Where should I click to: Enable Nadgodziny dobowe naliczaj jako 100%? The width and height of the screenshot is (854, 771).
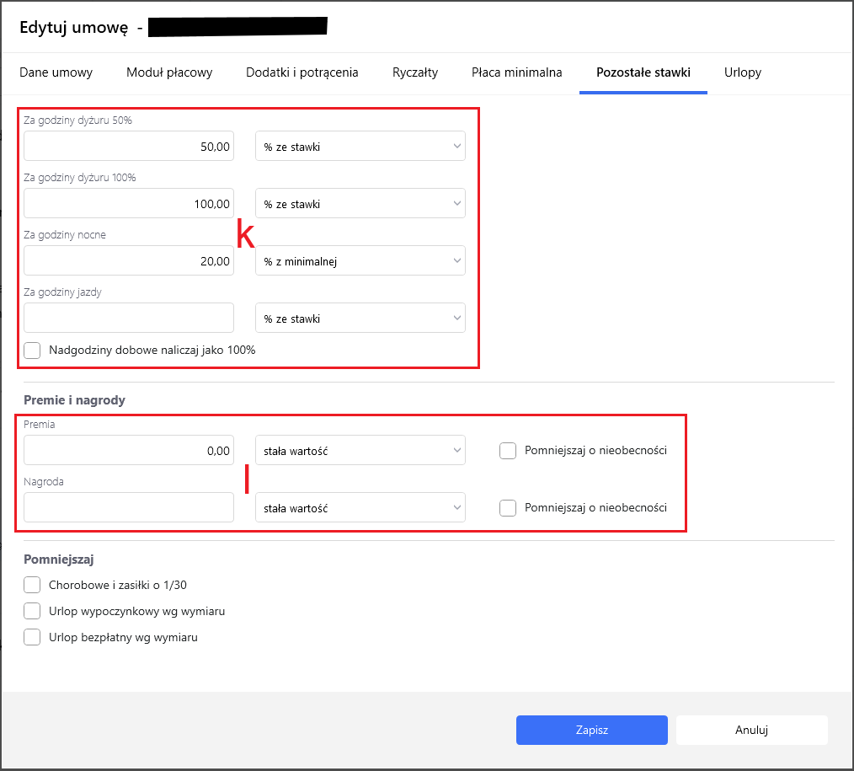pyautogui.click(x=33, y=351)
